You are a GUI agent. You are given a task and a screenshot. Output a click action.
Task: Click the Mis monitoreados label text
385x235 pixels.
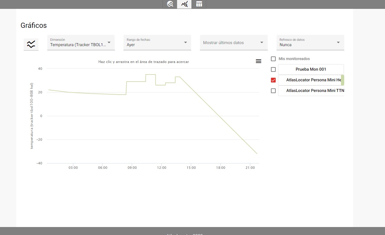point(294,59)
